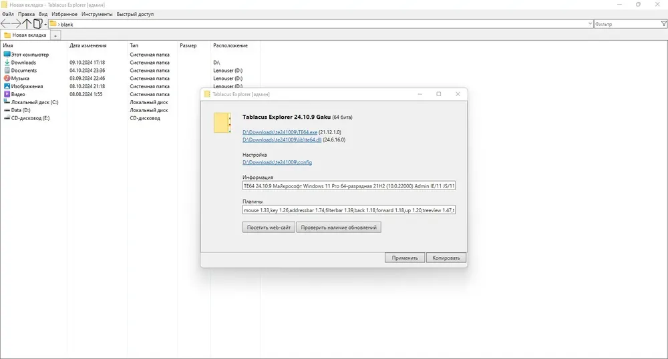Select the Локальный диск (C:) drive icon

(x=7, y=102)
